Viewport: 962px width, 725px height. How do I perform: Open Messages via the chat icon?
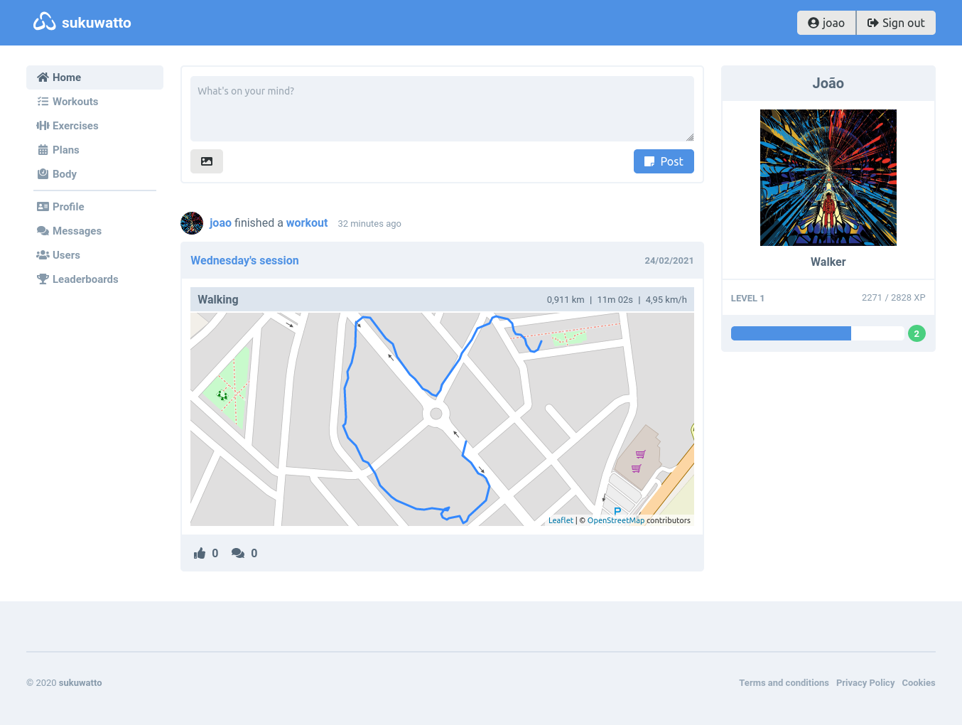(x=43, y=231)
